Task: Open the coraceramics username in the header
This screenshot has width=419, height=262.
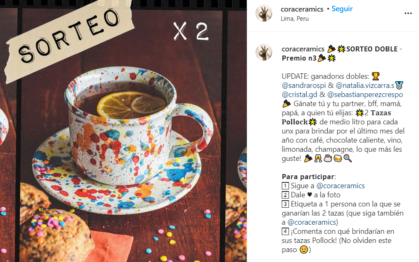Action: (x=302, y=9)
